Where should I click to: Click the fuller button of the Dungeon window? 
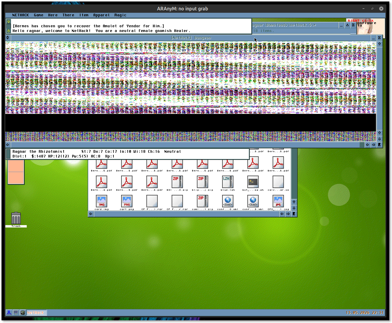pos(380,38)
